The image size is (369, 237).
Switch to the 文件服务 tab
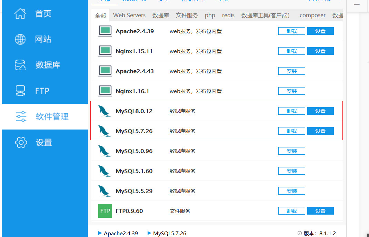[187, 16]
